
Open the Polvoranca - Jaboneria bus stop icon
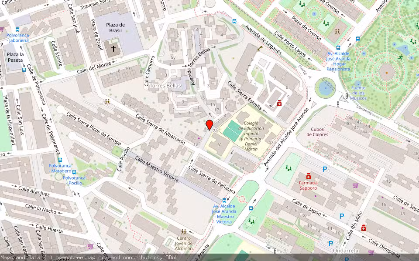coord(17,30)
